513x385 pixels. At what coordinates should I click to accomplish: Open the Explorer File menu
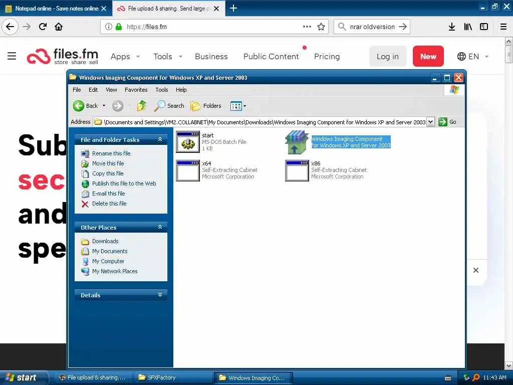point(77,90)
